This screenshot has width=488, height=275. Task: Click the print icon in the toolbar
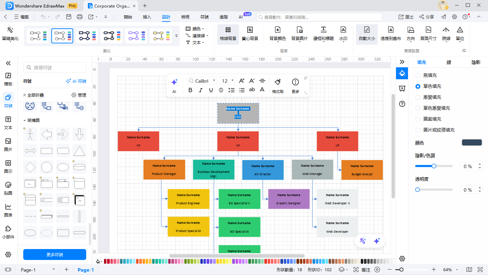[x=80, y=17]
